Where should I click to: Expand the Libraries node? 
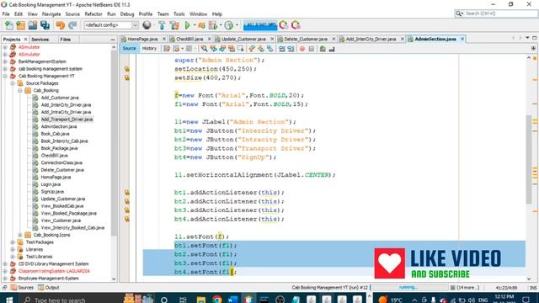13,249
